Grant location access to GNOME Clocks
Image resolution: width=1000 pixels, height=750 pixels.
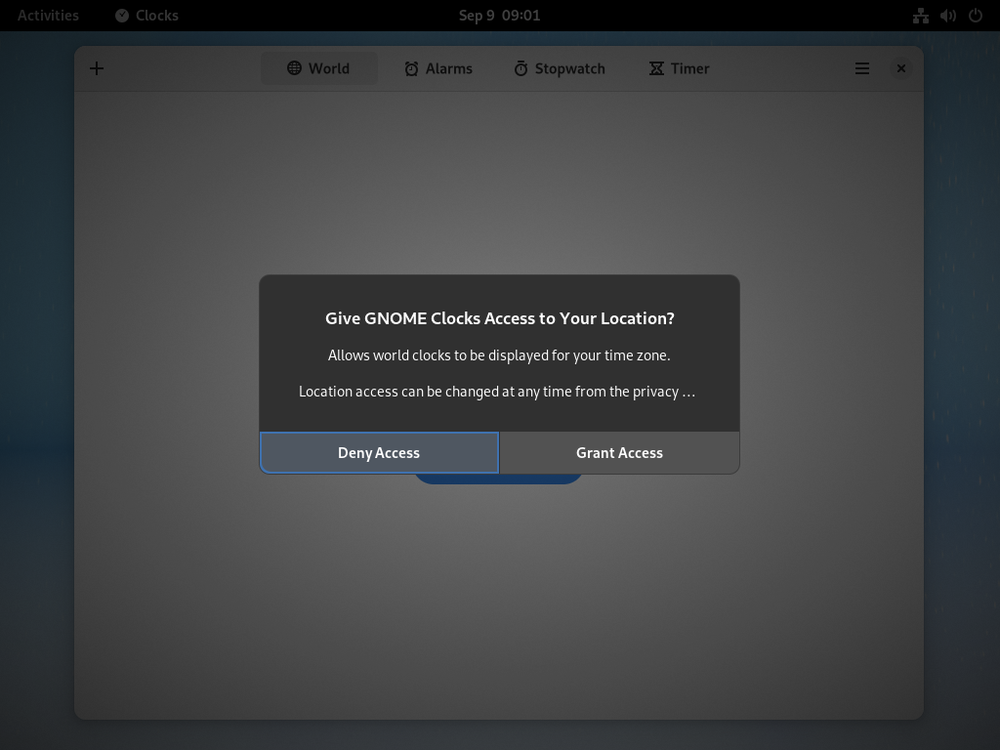[x=619, y=453]
